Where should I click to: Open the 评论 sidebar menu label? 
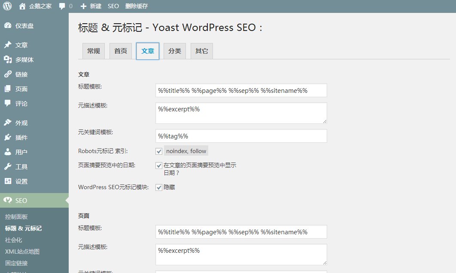click(21, 104)
